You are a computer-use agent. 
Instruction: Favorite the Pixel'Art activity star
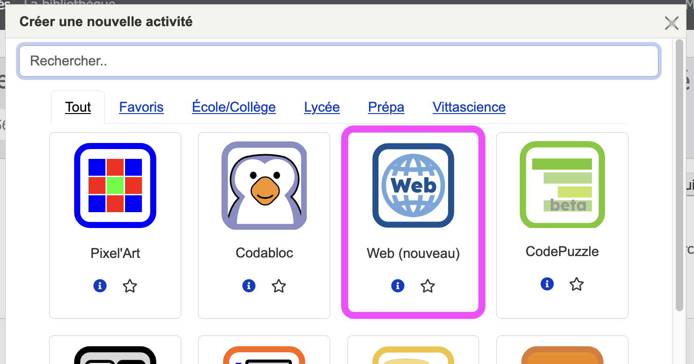tap(130, 285)
